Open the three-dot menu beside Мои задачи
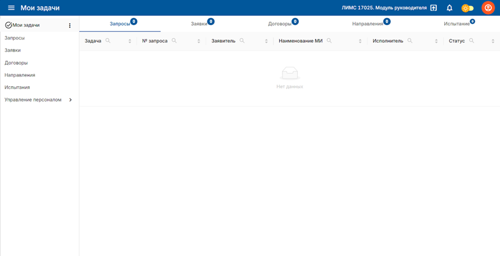Image resolution: width=500 pixels, height=256 pixels. tap(70, 26)
